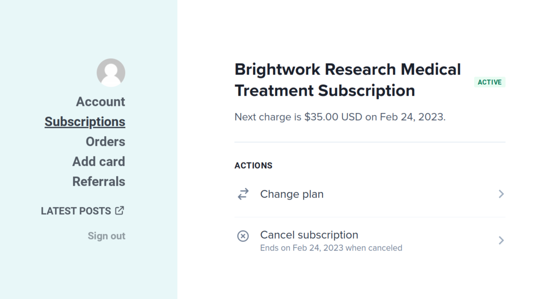Select the Cancel subscription action

(370, 240)
